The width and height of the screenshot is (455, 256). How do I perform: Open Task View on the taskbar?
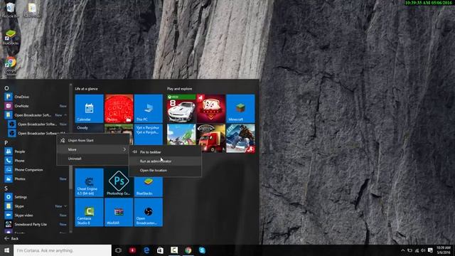coord(118,250)
